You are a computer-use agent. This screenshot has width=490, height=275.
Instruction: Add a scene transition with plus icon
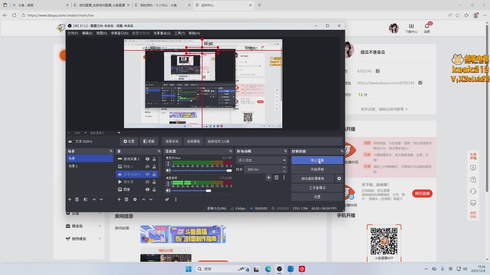pyautogui.click(x=268, y=177)
